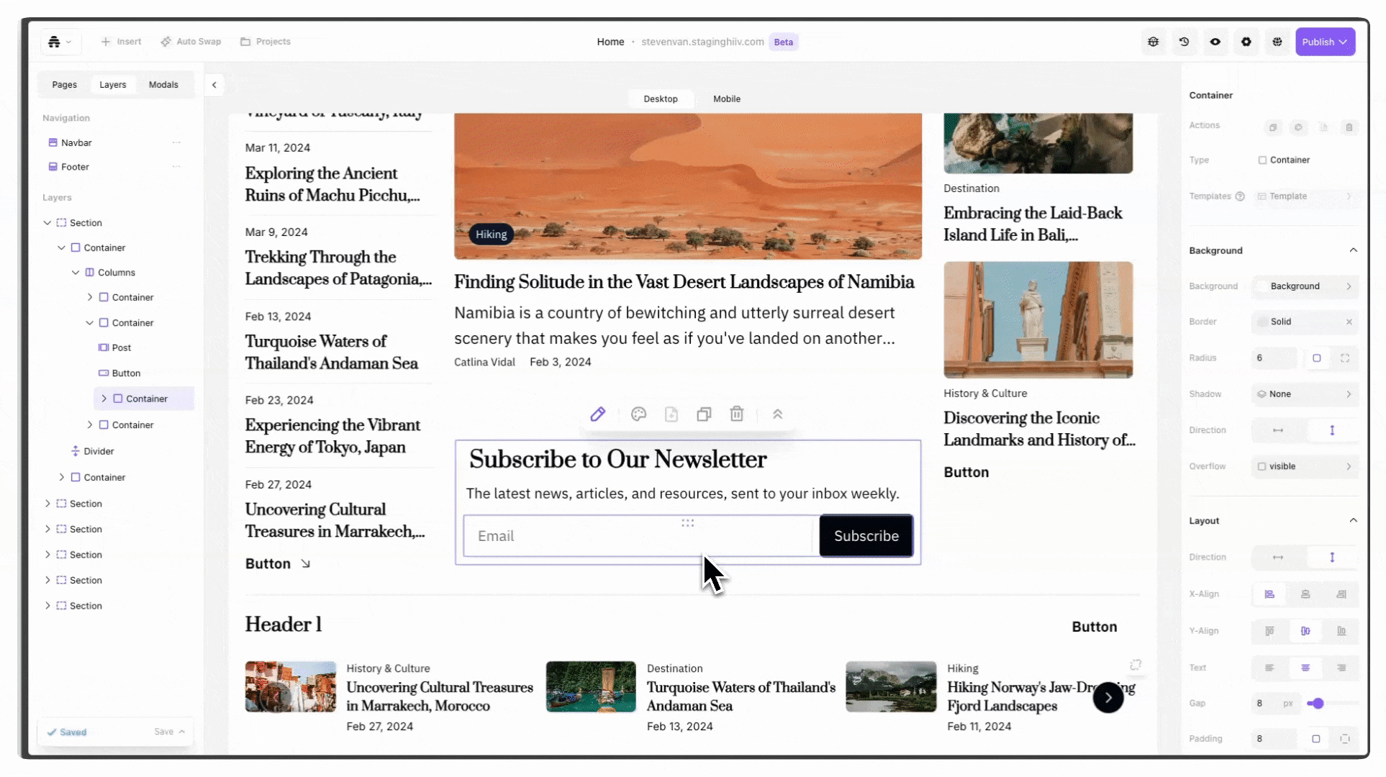Click the Background color swatch row
1386x777 pixels.
[1305, 286]
